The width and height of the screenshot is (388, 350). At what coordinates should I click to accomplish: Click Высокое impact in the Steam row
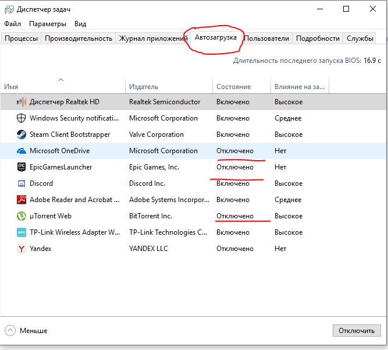coord(289,135)
